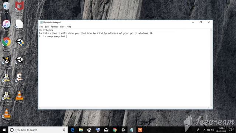The height and width of the screenshot is (133, 236).
Task: Open the Icecream recorder taskbar icon
Action: click(x=140, y=130)
